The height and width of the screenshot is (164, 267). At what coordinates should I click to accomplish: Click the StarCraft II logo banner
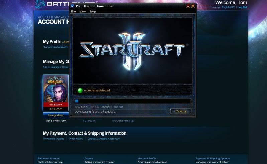point(133,51)
